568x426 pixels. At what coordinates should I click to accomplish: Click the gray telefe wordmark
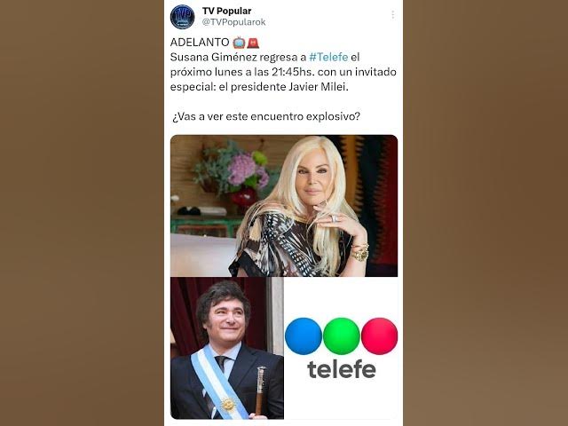tap(342, 369)
